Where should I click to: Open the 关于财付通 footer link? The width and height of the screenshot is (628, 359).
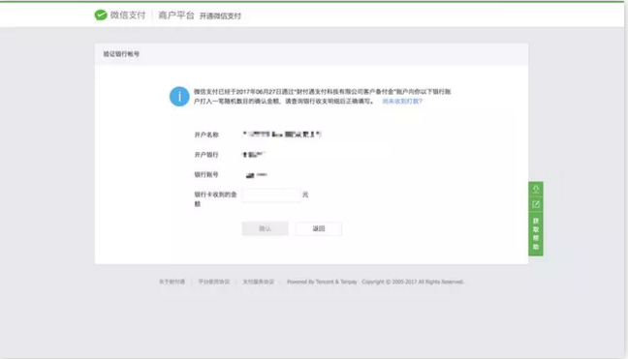point(172,282)
